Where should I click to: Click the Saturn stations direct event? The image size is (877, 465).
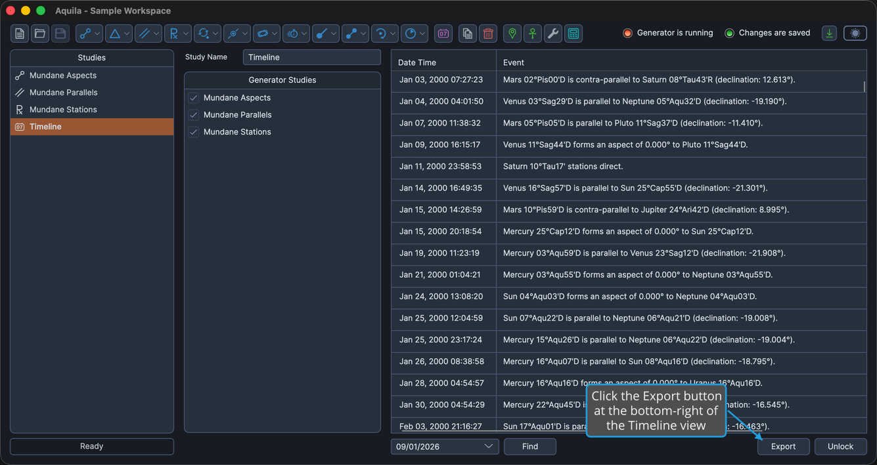[563, 166]
